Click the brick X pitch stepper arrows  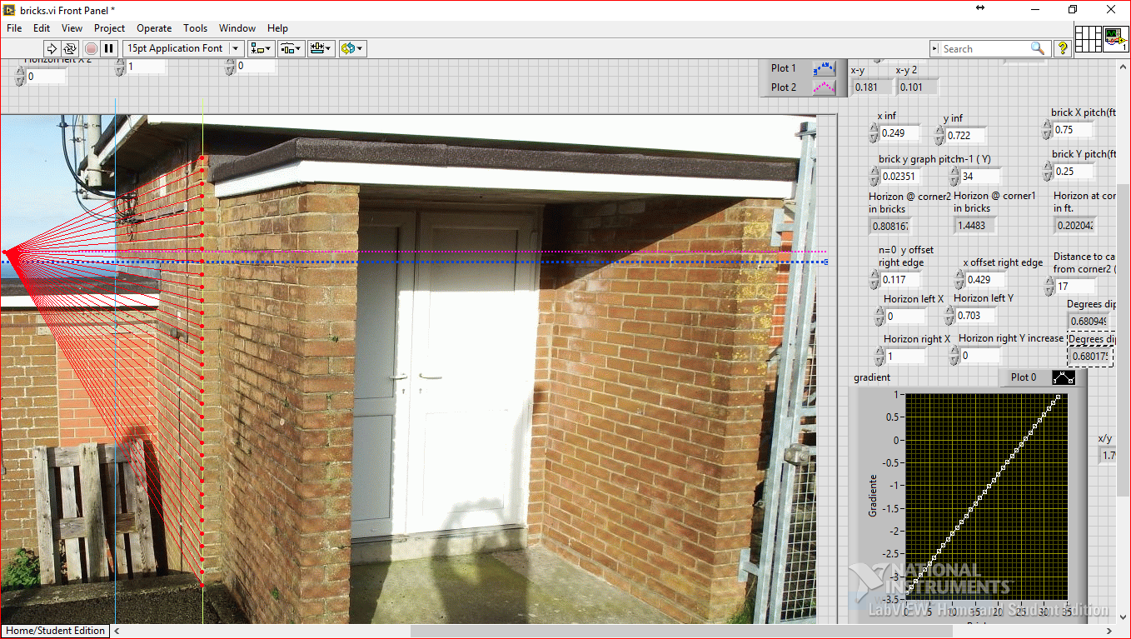[1046, 130]
